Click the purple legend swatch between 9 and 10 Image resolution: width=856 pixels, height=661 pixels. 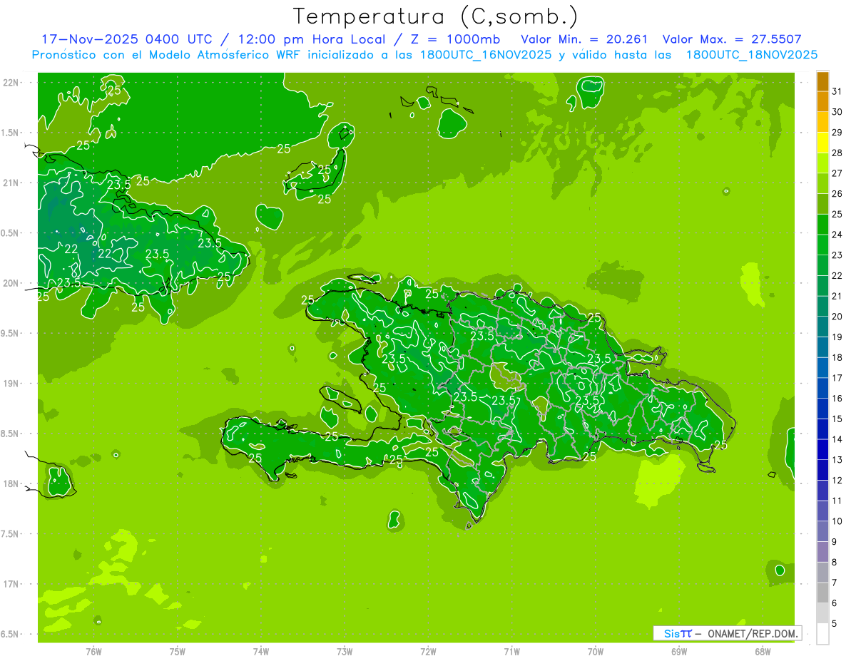(x=822, y=532)
